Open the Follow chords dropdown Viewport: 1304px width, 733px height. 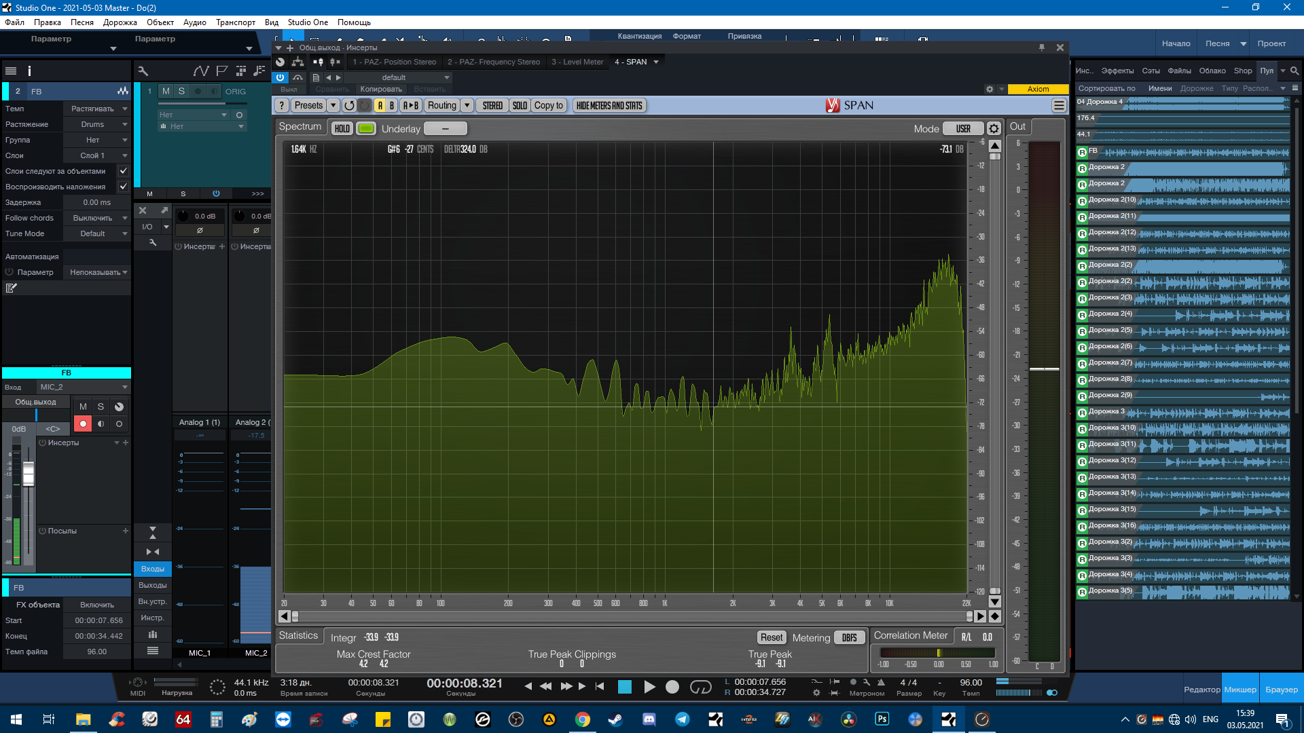click(x=96, y=218)
